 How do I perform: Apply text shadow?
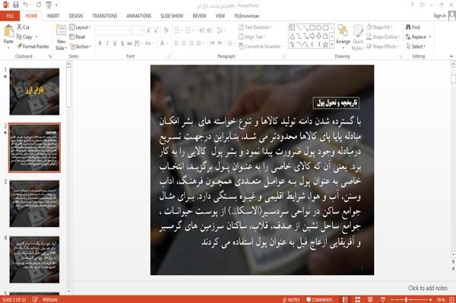click(x=122, y=43)
